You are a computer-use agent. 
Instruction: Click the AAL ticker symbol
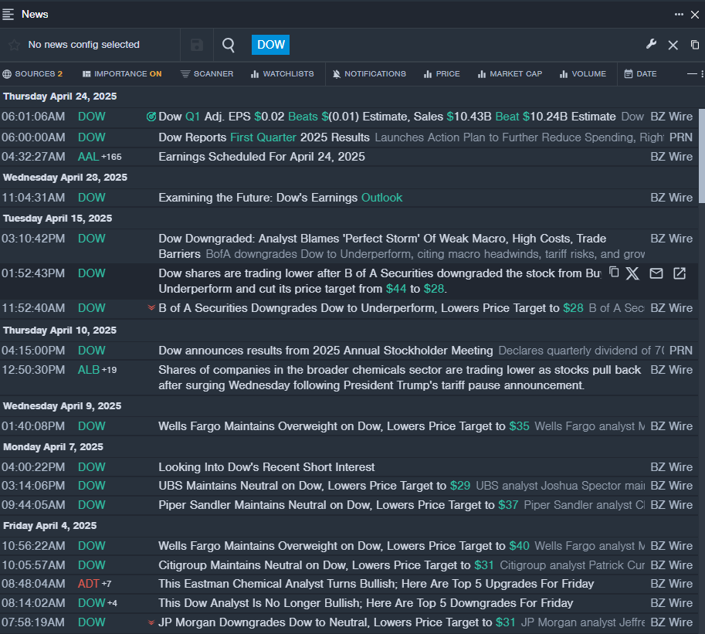(88, 157)
